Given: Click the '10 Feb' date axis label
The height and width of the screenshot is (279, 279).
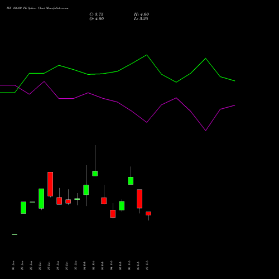Looking at the screenshot, I should pos(147,266).
